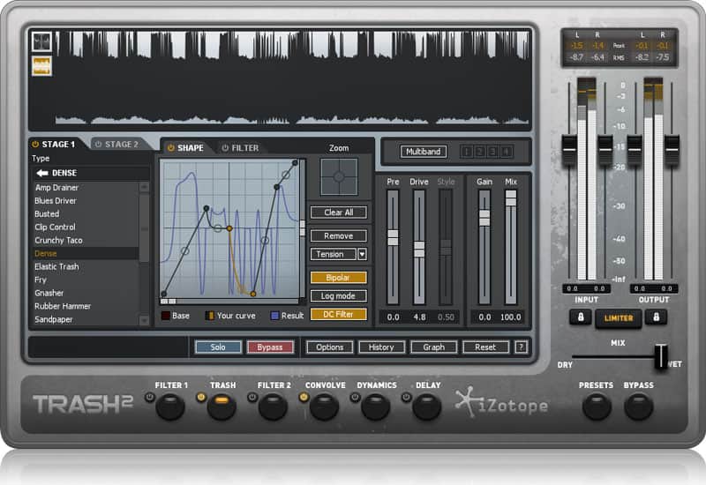Viewport: 706px width, 485px height.
Task: Click the Clear All button
Action: click(339, 213)
